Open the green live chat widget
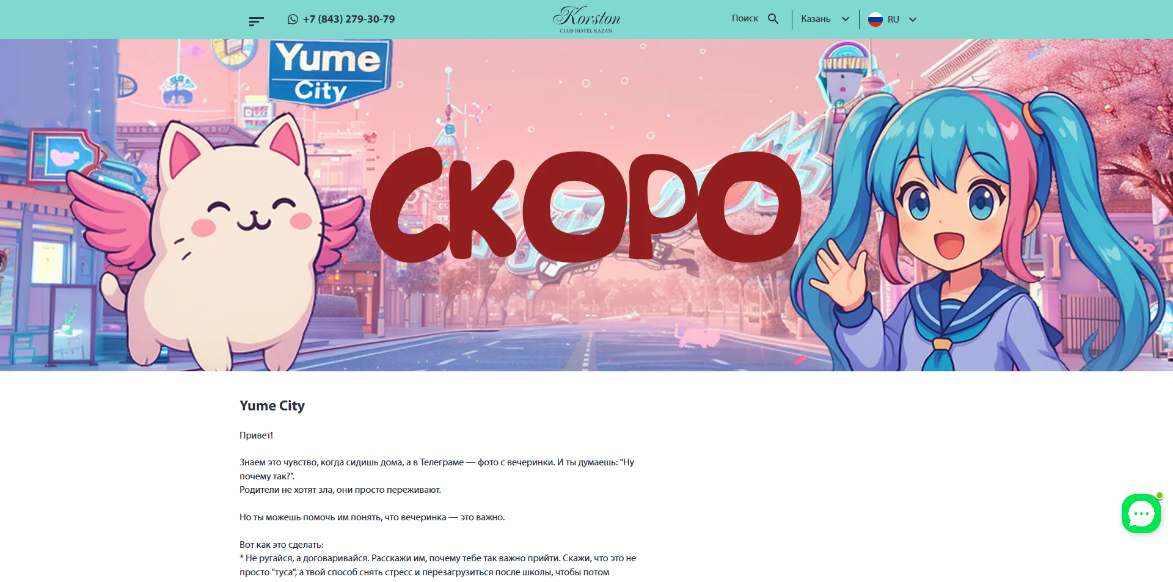 pyautogui.click(x=1141, y=514)
